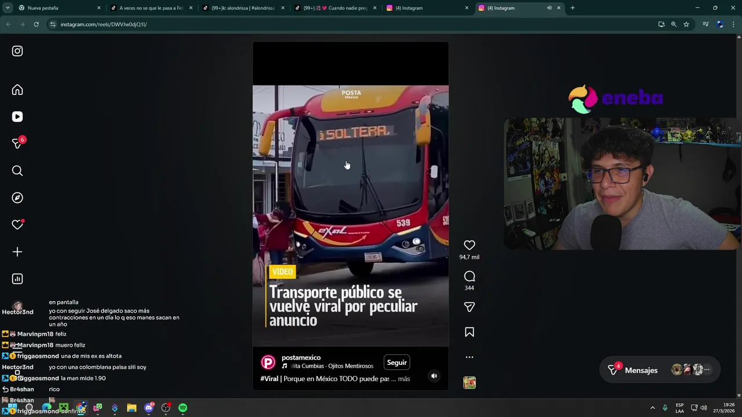Click the instagram.com address bar URL
This screenshot has width=742, height=417.
tap(104, 24)
